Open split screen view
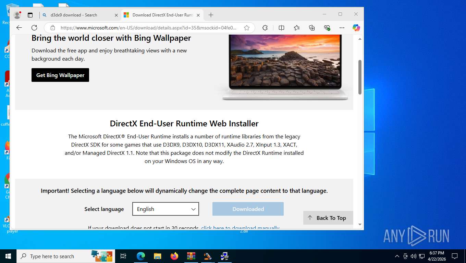Viewport: 466px width, 263px height. pos(281,28)
